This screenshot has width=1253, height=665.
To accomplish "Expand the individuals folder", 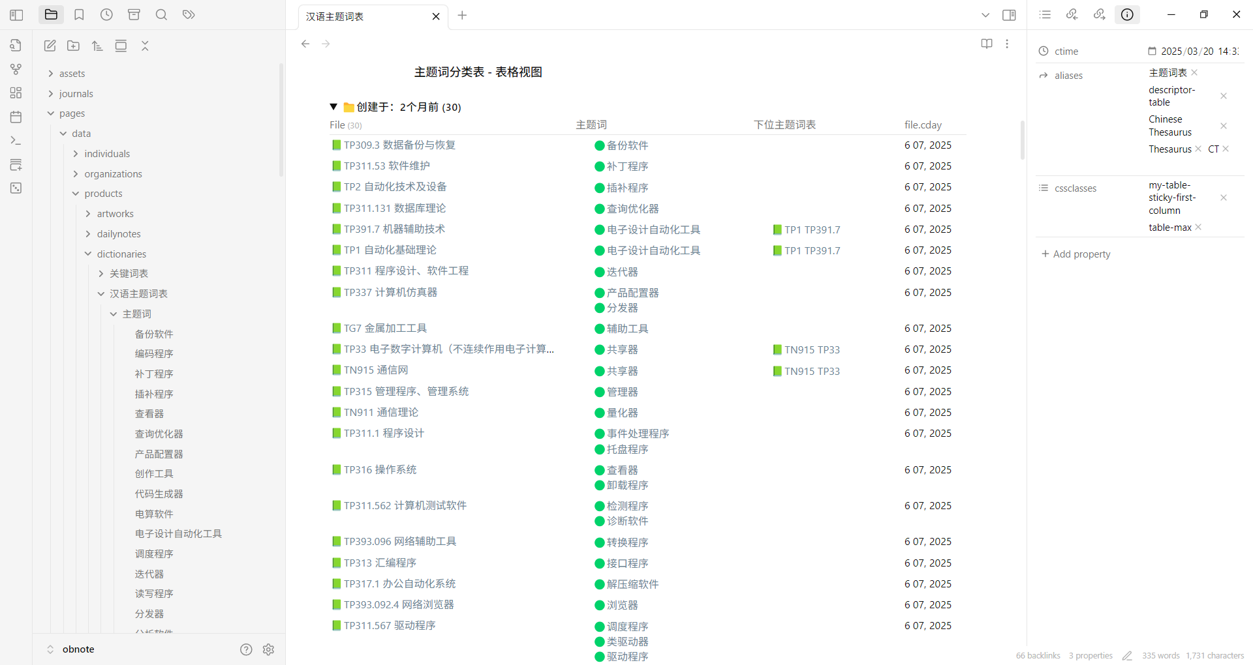I will tap(76, 154).
